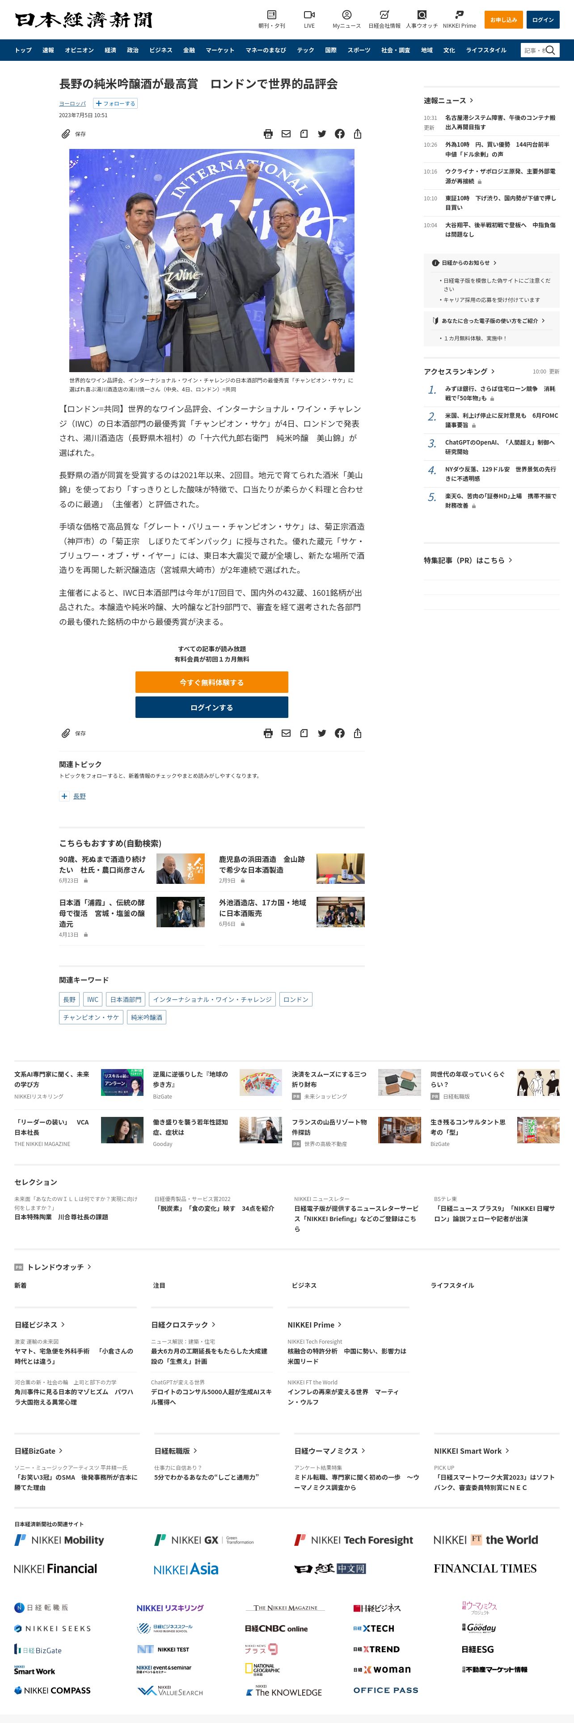Click the header ログイン button
The width and height of the screenshot is (574, 1723).
tap(543, 20)
